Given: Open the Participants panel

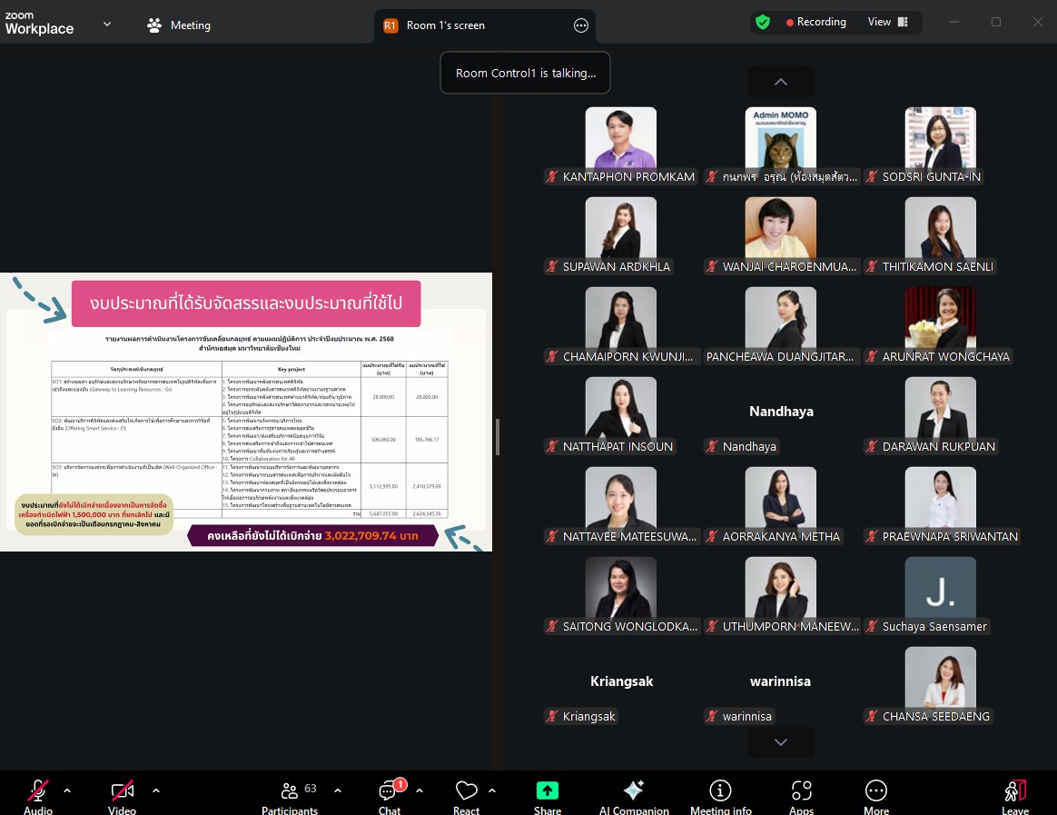Looking at the screenshot, I should tap(290, 797).
